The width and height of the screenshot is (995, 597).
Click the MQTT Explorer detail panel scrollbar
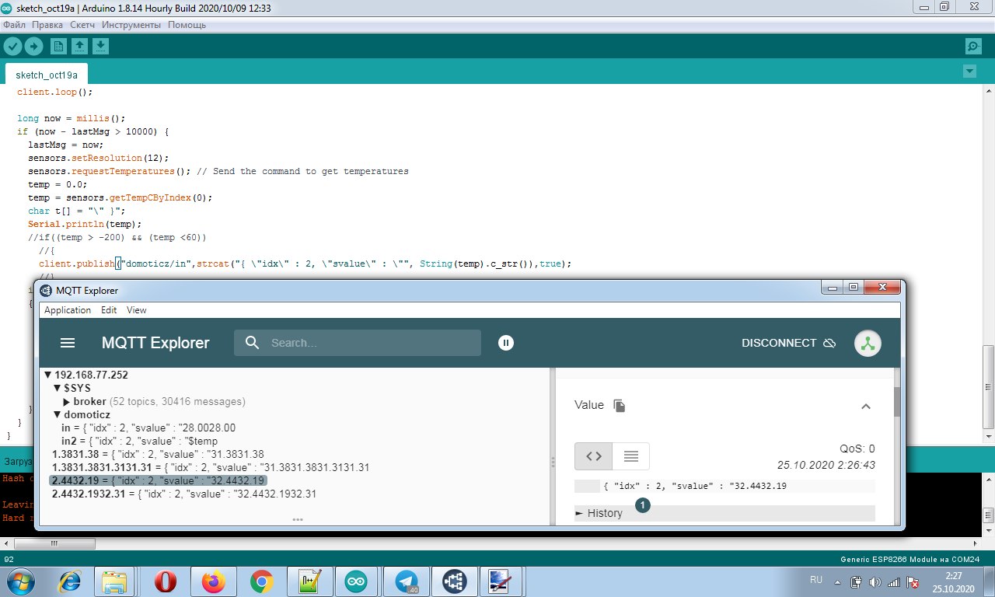pyautogui.click(x=897, y=400)
